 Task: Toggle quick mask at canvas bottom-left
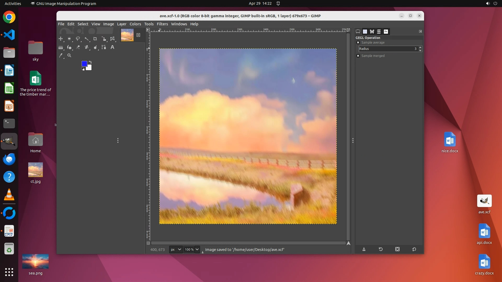tap(148, 243)
